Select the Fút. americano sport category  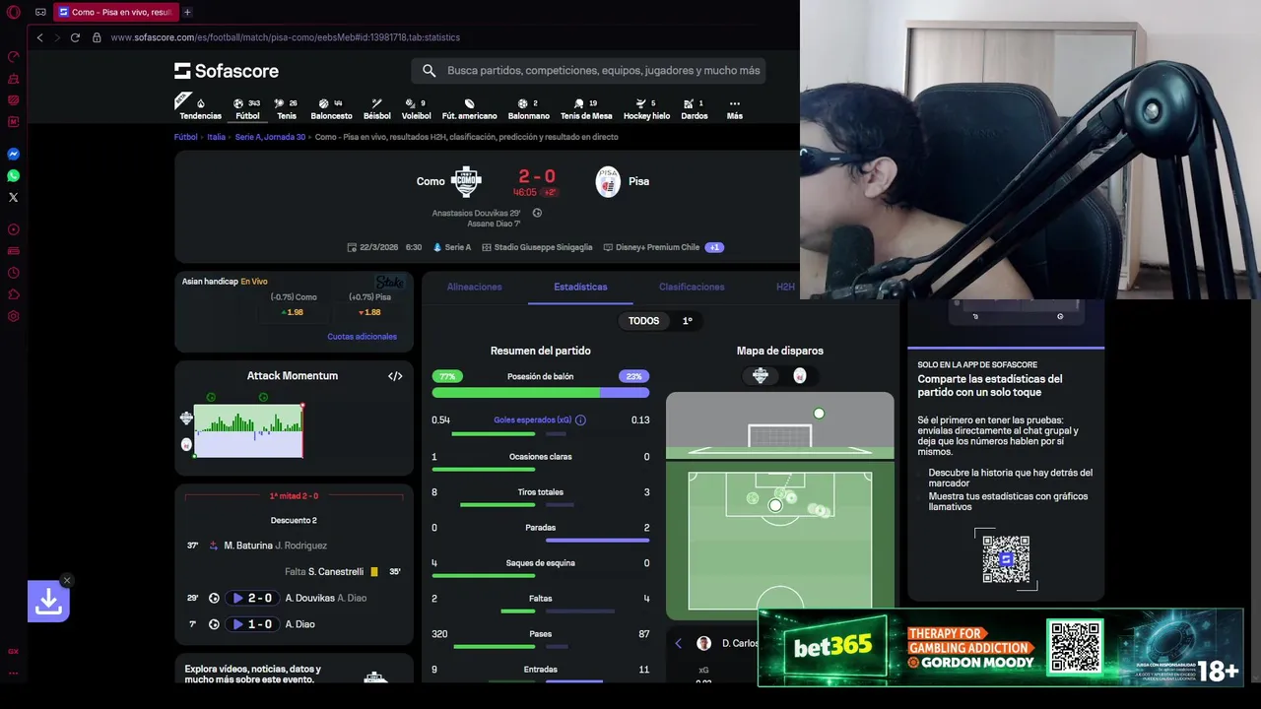tap(469, 108)
